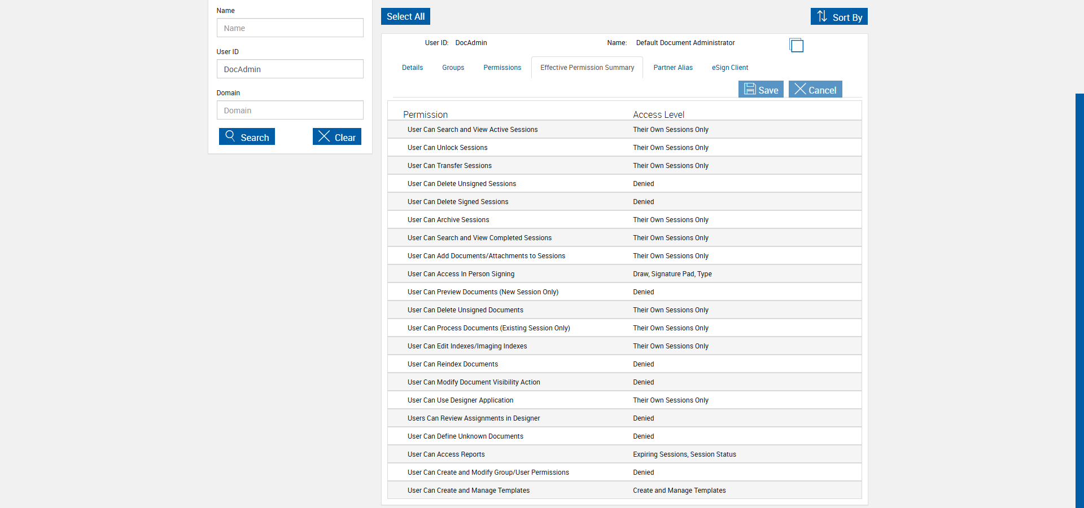This screenshot has width=1084, height=508.
Task: Toggle the DocAdmin user selection checkbox
Action: click(796, 45)
